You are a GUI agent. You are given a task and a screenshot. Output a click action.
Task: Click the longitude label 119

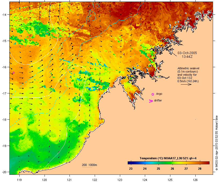pos(19,180)
